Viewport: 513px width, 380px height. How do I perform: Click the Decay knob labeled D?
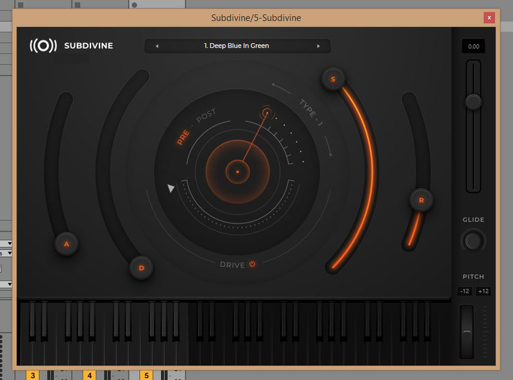pos(141,268)
